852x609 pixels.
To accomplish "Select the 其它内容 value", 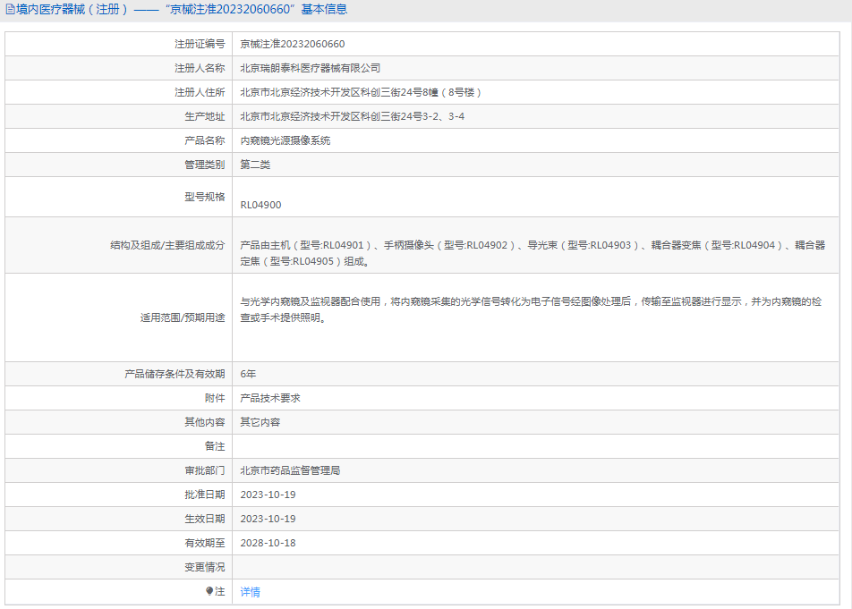I will tap(260, 422).
